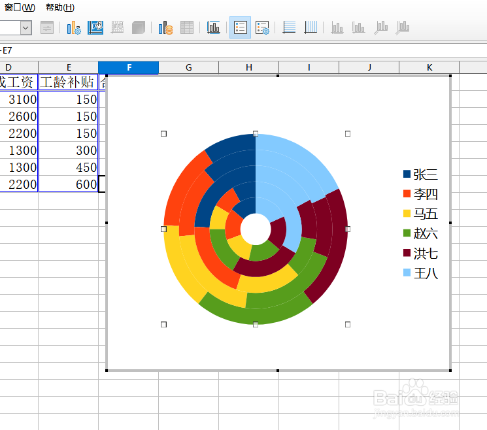Click the chart frame's right-middle handle
The width and height of the screenshot is (487, 430).
coord(450,223)
